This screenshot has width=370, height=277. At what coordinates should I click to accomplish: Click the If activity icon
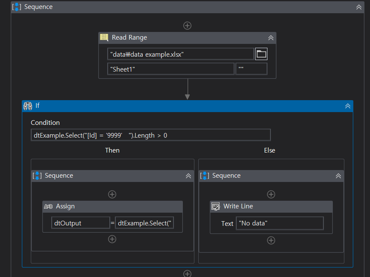point(28,106)
